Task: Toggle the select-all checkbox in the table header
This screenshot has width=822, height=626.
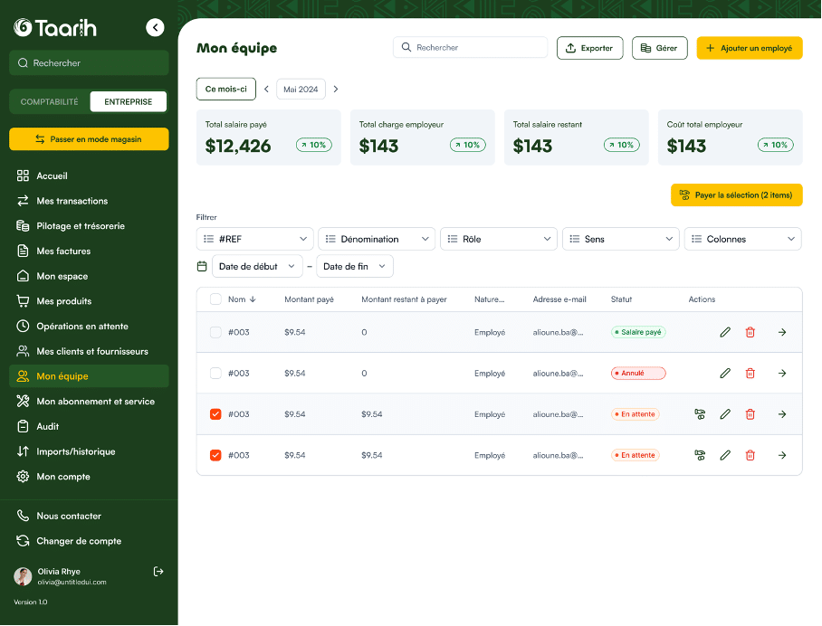Action: 215,299
